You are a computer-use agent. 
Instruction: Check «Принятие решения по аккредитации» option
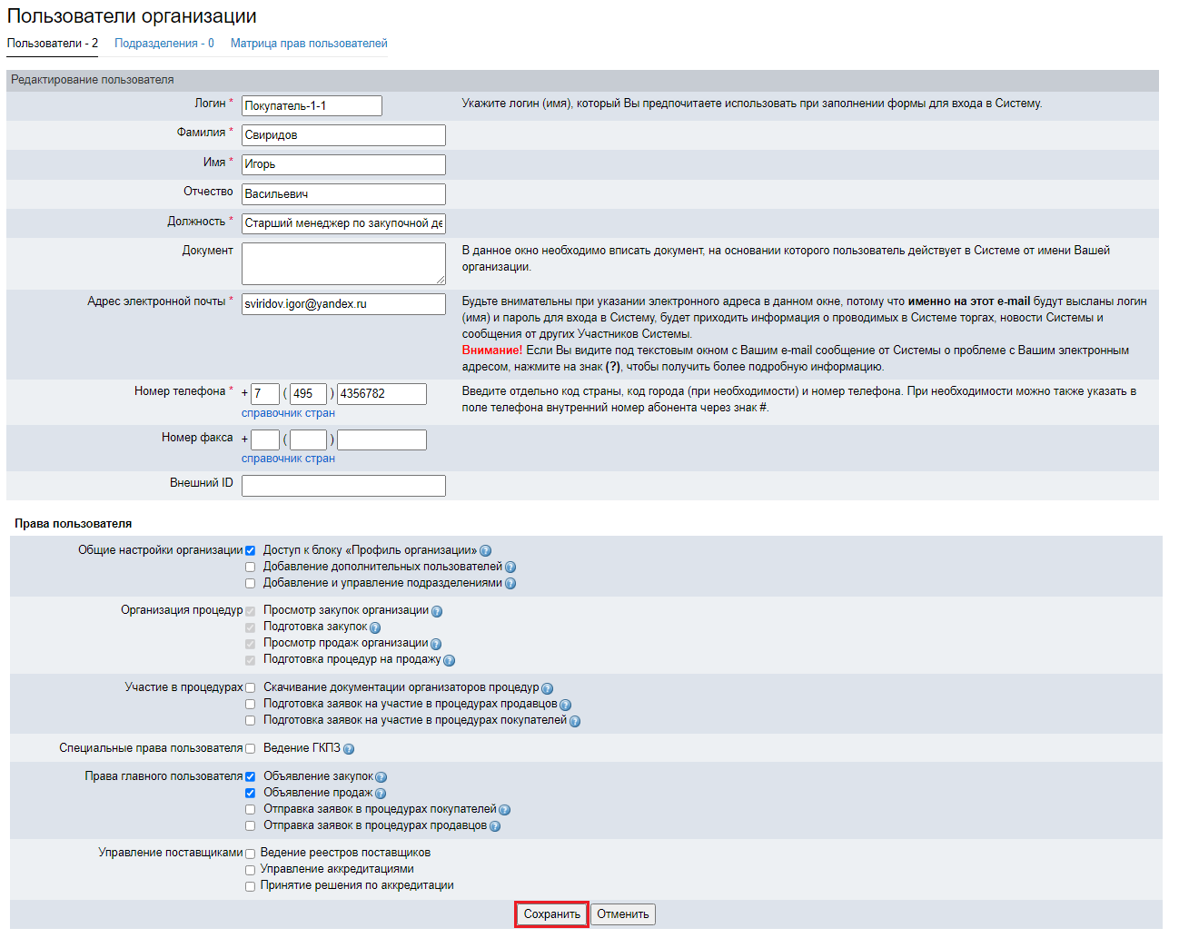[x=251, y=886]
